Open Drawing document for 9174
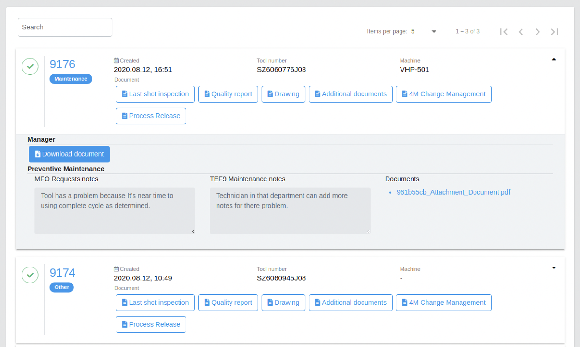 point(283,303)
